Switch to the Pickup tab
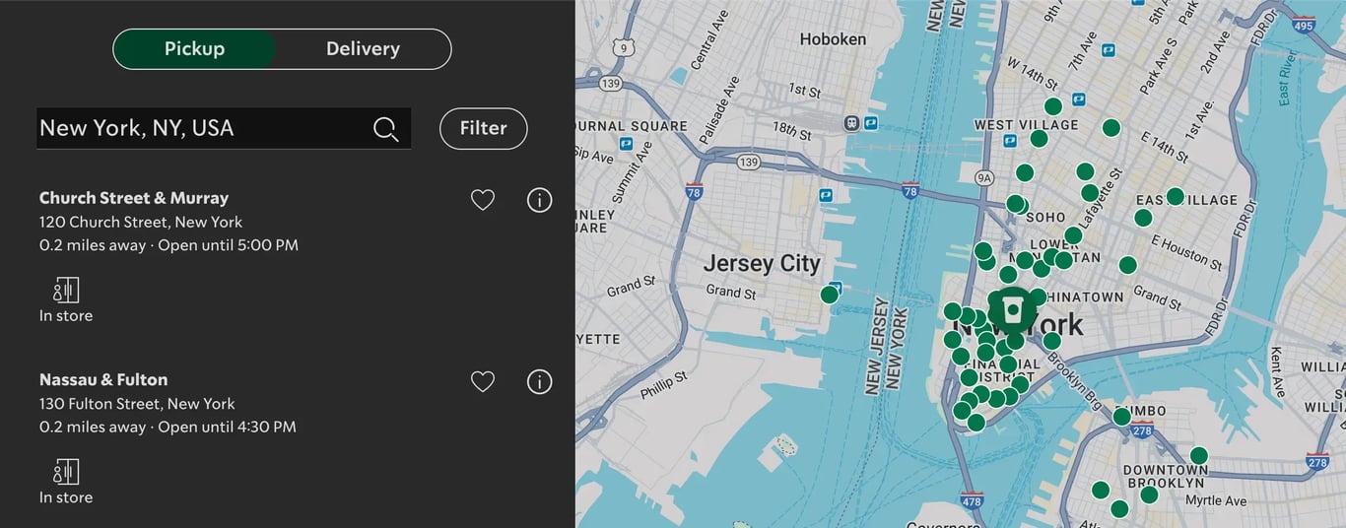Viewport: 1346px width, 528px height. tap(194, 49)
